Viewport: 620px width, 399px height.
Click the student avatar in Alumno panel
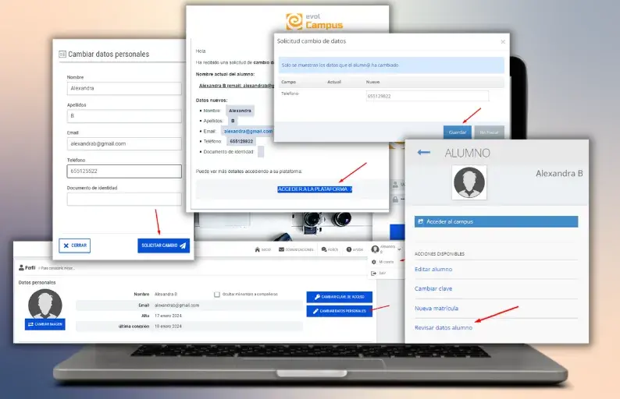click(469, 183)
